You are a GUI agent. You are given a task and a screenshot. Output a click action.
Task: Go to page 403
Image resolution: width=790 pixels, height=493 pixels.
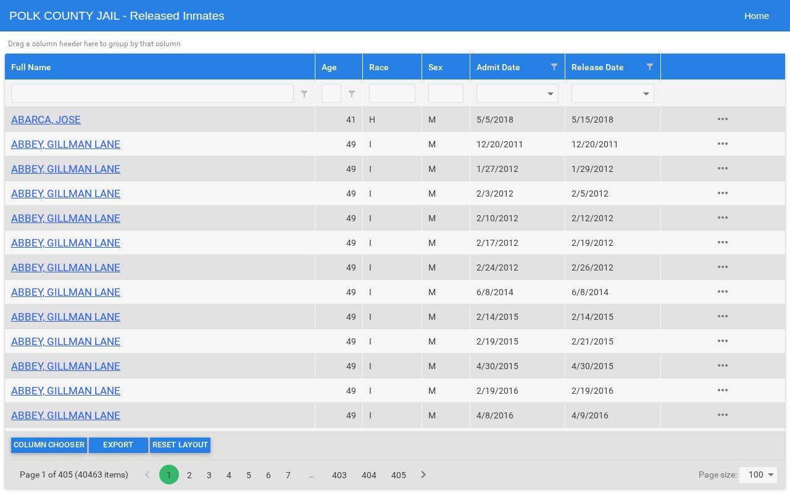click(x=339, y=475)
